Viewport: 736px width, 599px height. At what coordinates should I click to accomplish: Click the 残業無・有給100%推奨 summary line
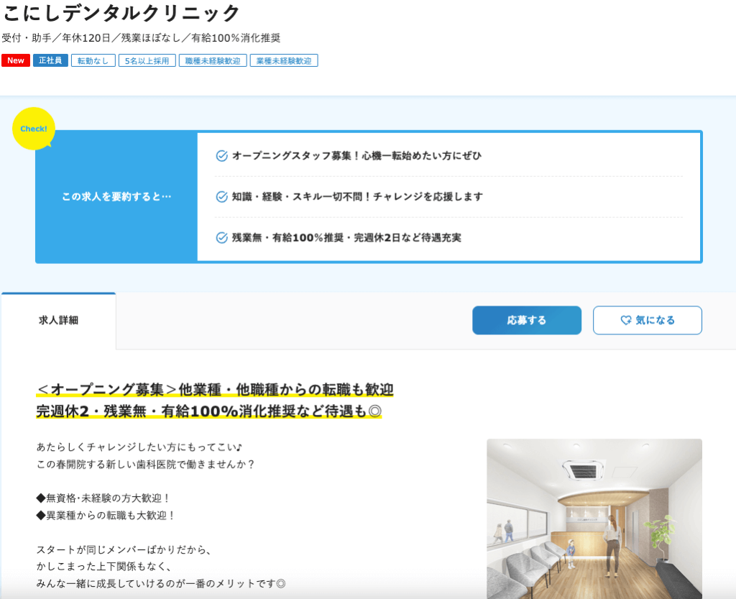pyautogui.click(x=346, y=237)
